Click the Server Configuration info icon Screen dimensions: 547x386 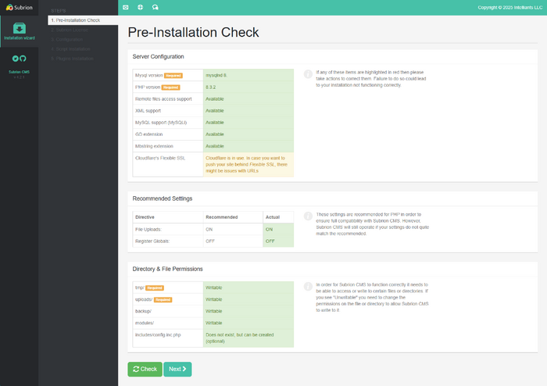coord(308,74)
